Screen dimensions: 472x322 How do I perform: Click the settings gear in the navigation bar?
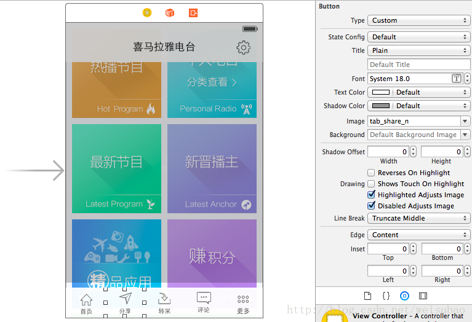point(243,47)
